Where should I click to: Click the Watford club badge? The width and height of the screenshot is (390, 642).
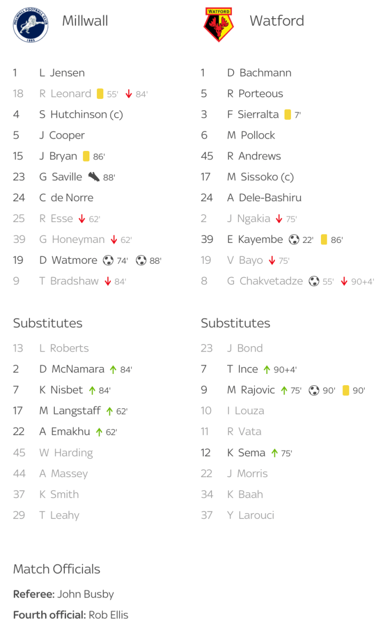point(219,24)
